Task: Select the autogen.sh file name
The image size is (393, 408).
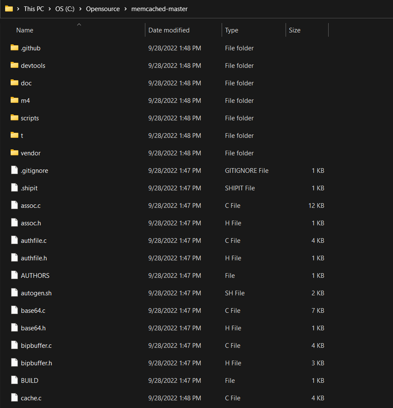Action: pyautogui.click(x=36, y=293)
